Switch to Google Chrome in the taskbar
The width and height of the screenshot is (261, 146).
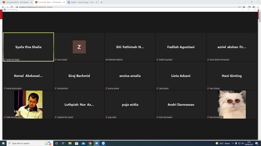tap(90, 143)
